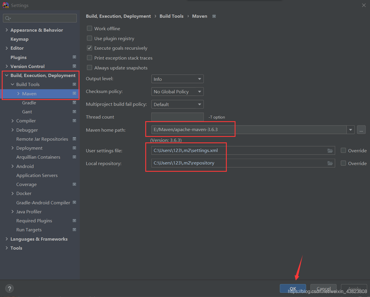
Task: Expand the Compiler tree node
Action: click(x=13, y=121)
